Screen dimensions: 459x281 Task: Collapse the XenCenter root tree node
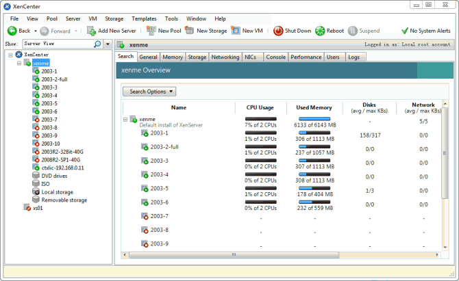pos(10,55)
